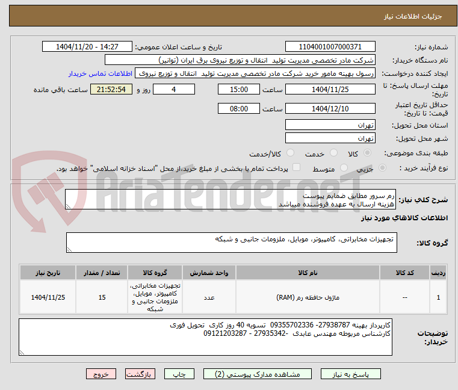Grab the goods group textarea resize handle
Viewport: 458px width, 390px height.
(x=69, y=250)
